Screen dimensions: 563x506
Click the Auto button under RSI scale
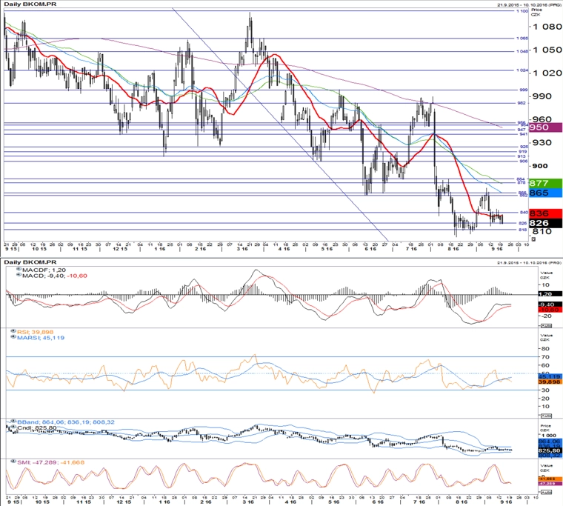546,416
